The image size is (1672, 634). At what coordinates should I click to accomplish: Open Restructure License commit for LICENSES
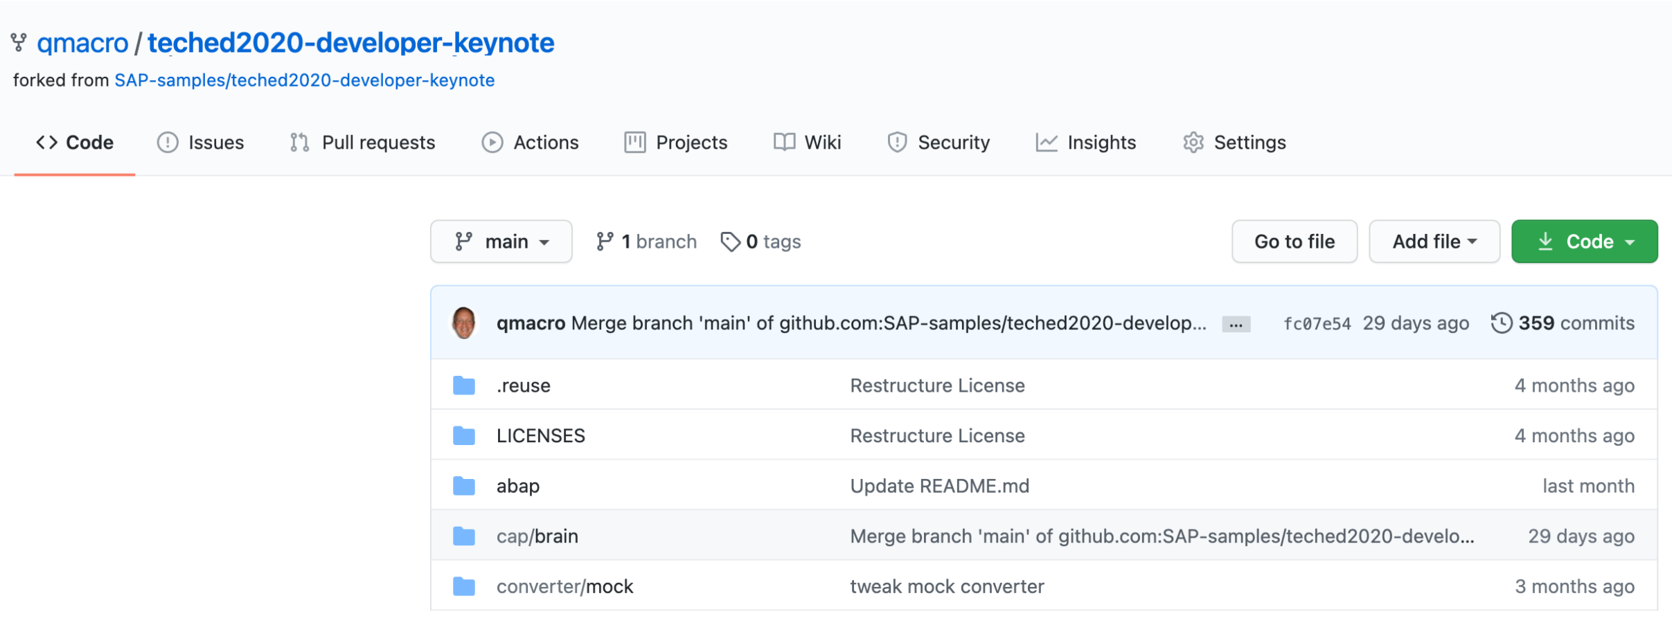click(x=938, y=436)
